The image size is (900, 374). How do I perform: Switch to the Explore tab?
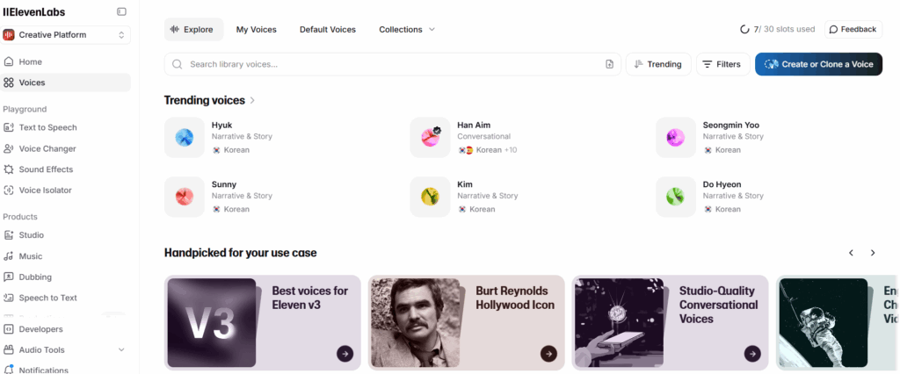pyautogui.click(x=194, y=29)
